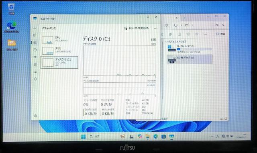Switch Explorer to large icons view icon
The width and height of the screenshot is (257, 153).
tap(226, 118)
